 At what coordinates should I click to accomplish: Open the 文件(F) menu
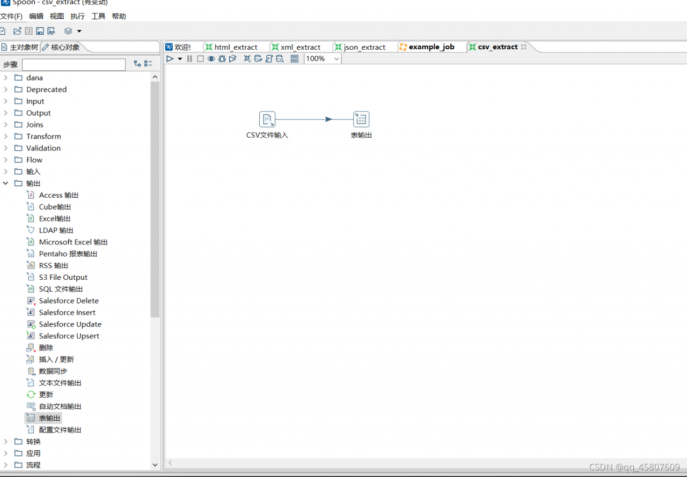(11, 16)
